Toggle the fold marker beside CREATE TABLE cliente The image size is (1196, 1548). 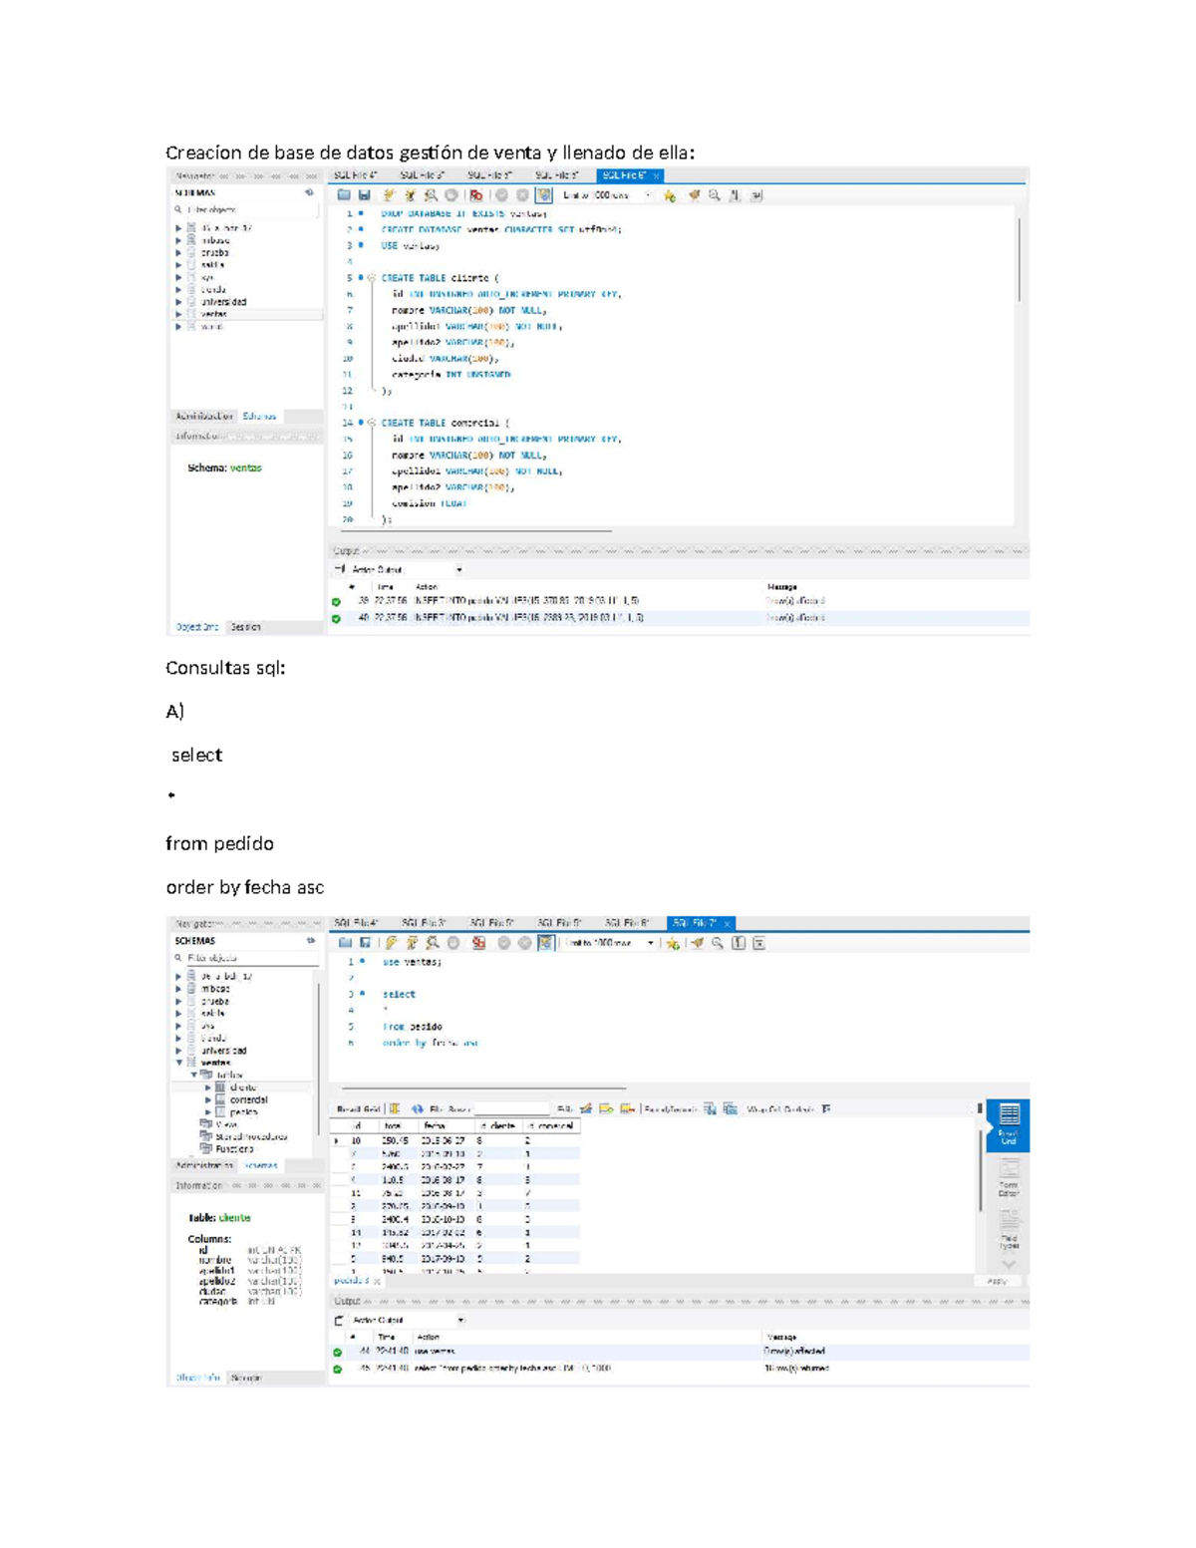click(371, 278)
